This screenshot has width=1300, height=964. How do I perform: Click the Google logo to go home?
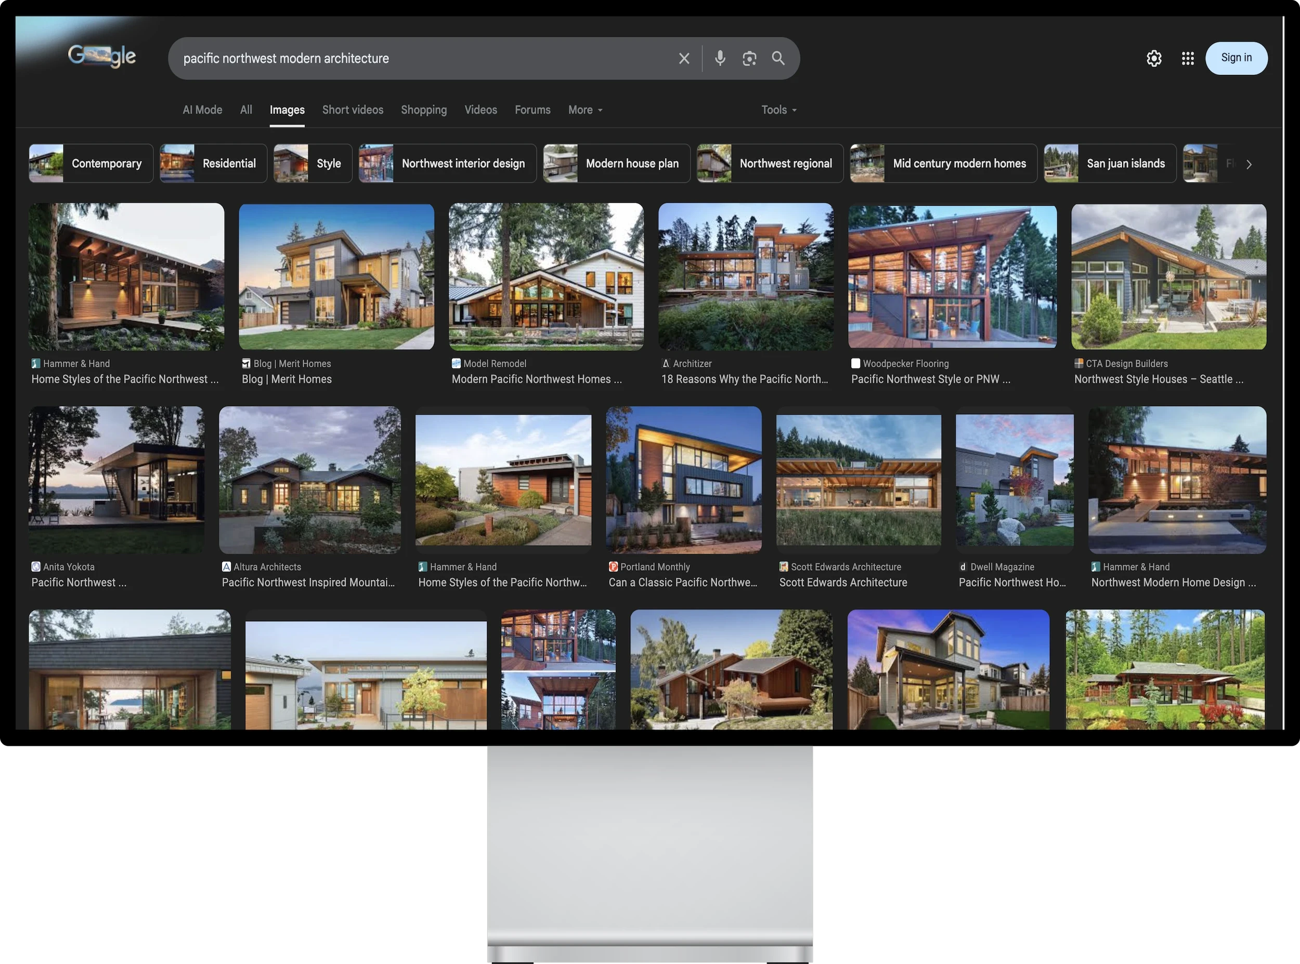tap(101, 56)
